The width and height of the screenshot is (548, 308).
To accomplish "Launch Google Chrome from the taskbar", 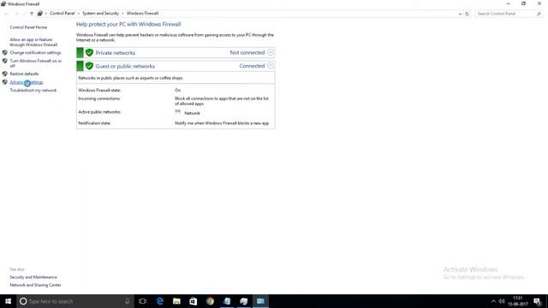I will [x=210, y=301].
